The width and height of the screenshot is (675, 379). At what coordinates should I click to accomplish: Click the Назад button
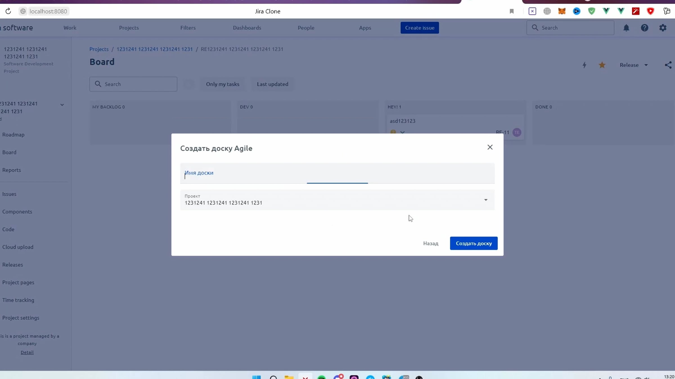(x=431, y=243)
